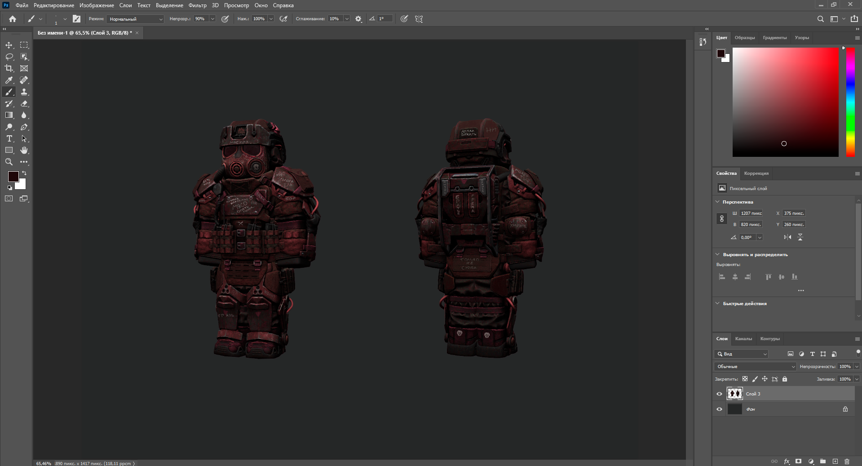862x466 pixels.
Task: Open the Наж. flow dropdown arrow
Action: tap(271, 19)
